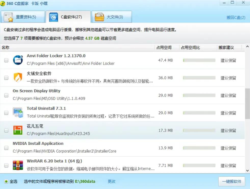Enable the 全选 select-all checkbox
This screenshot has width=250, height=189.
tap(6, 181)
